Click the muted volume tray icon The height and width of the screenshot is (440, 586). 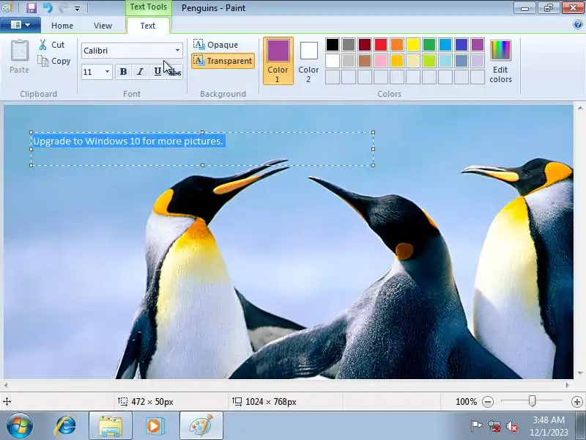point(512,427)
